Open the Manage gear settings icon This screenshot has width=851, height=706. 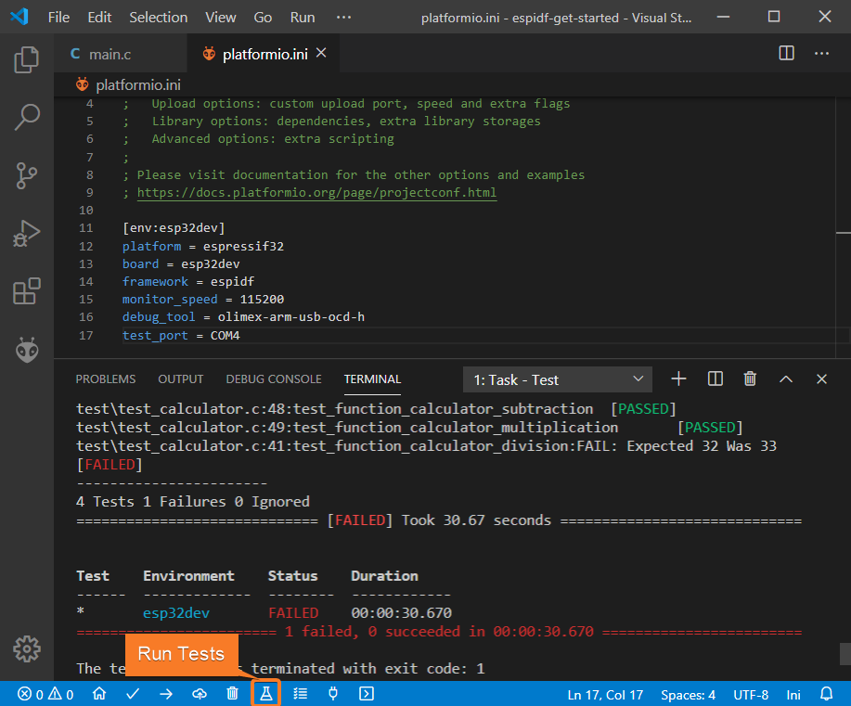click(27, 648)
